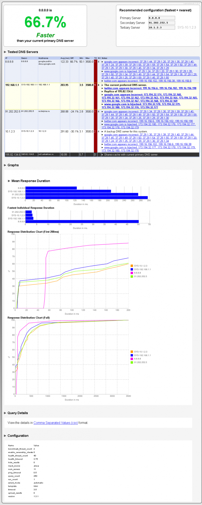This screenshot has width=202, height=505.
Task: Click the Primary Server field showing 8.8.8.8
Action: tap(161, 18)
